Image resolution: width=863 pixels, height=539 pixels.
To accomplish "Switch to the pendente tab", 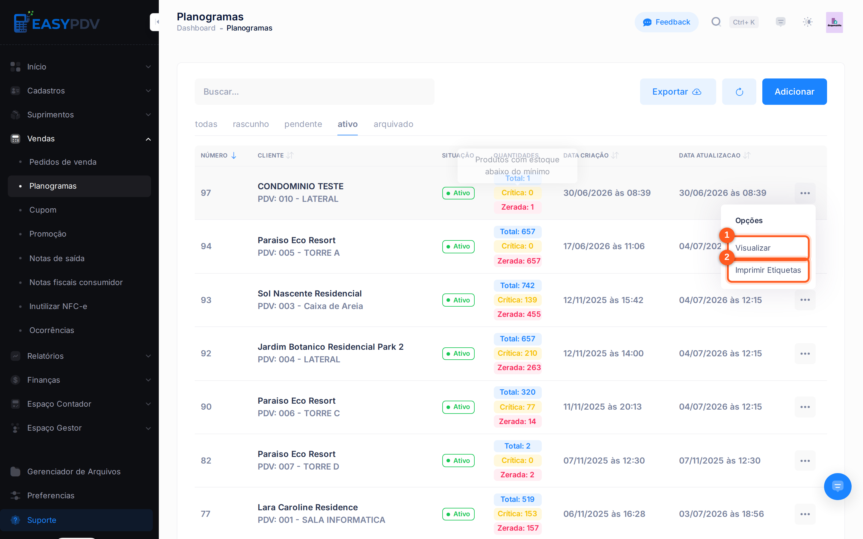I will 303,124.
